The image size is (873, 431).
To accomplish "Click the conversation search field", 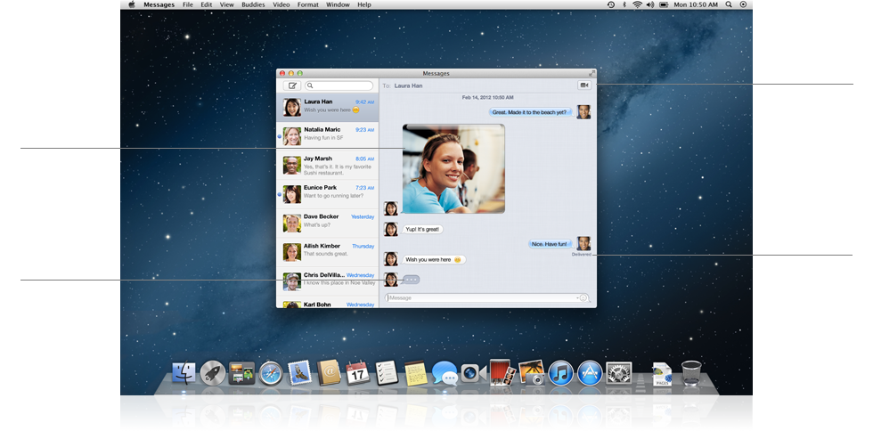I will pyautogui.click(x=339, y=85).
